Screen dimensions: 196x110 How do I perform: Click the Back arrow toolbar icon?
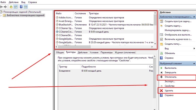point(2,7)
